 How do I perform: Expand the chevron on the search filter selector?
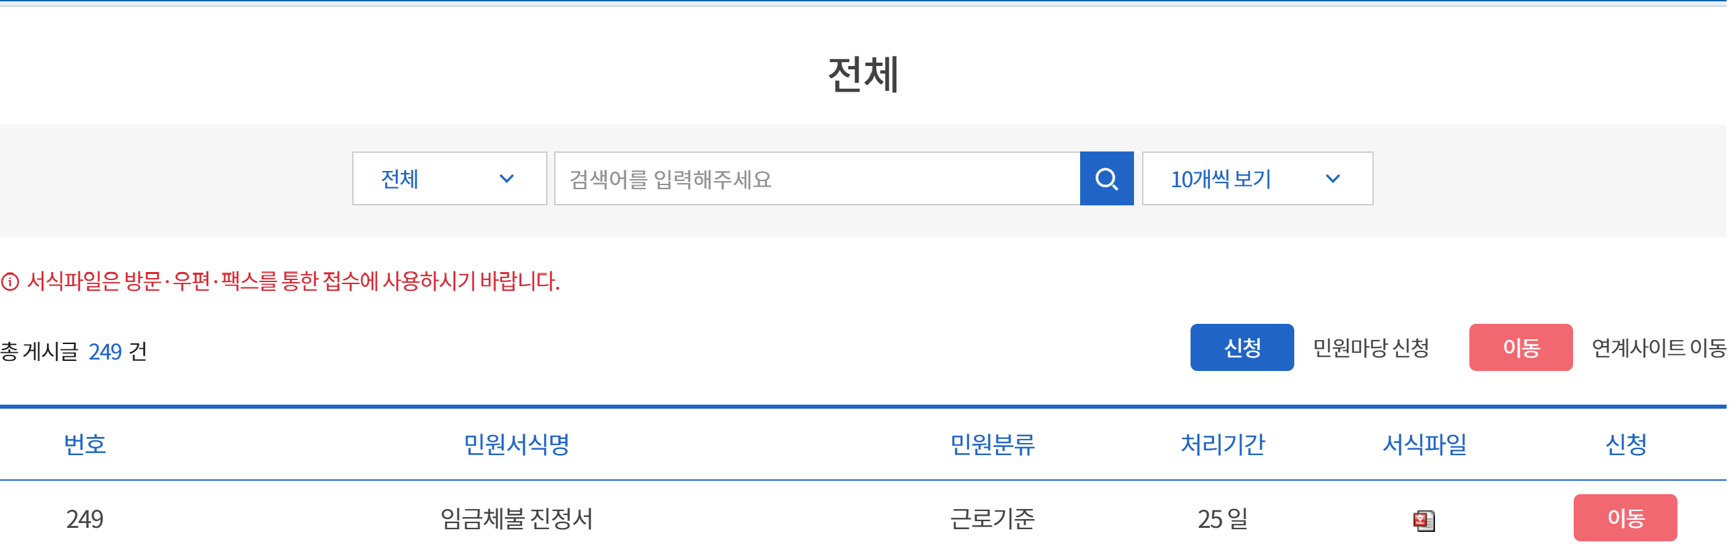506,178
